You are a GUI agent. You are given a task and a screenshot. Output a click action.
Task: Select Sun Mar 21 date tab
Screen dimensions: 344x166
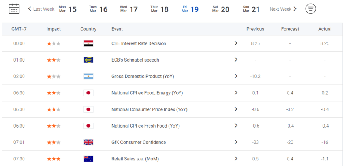(x=251, y=9)
